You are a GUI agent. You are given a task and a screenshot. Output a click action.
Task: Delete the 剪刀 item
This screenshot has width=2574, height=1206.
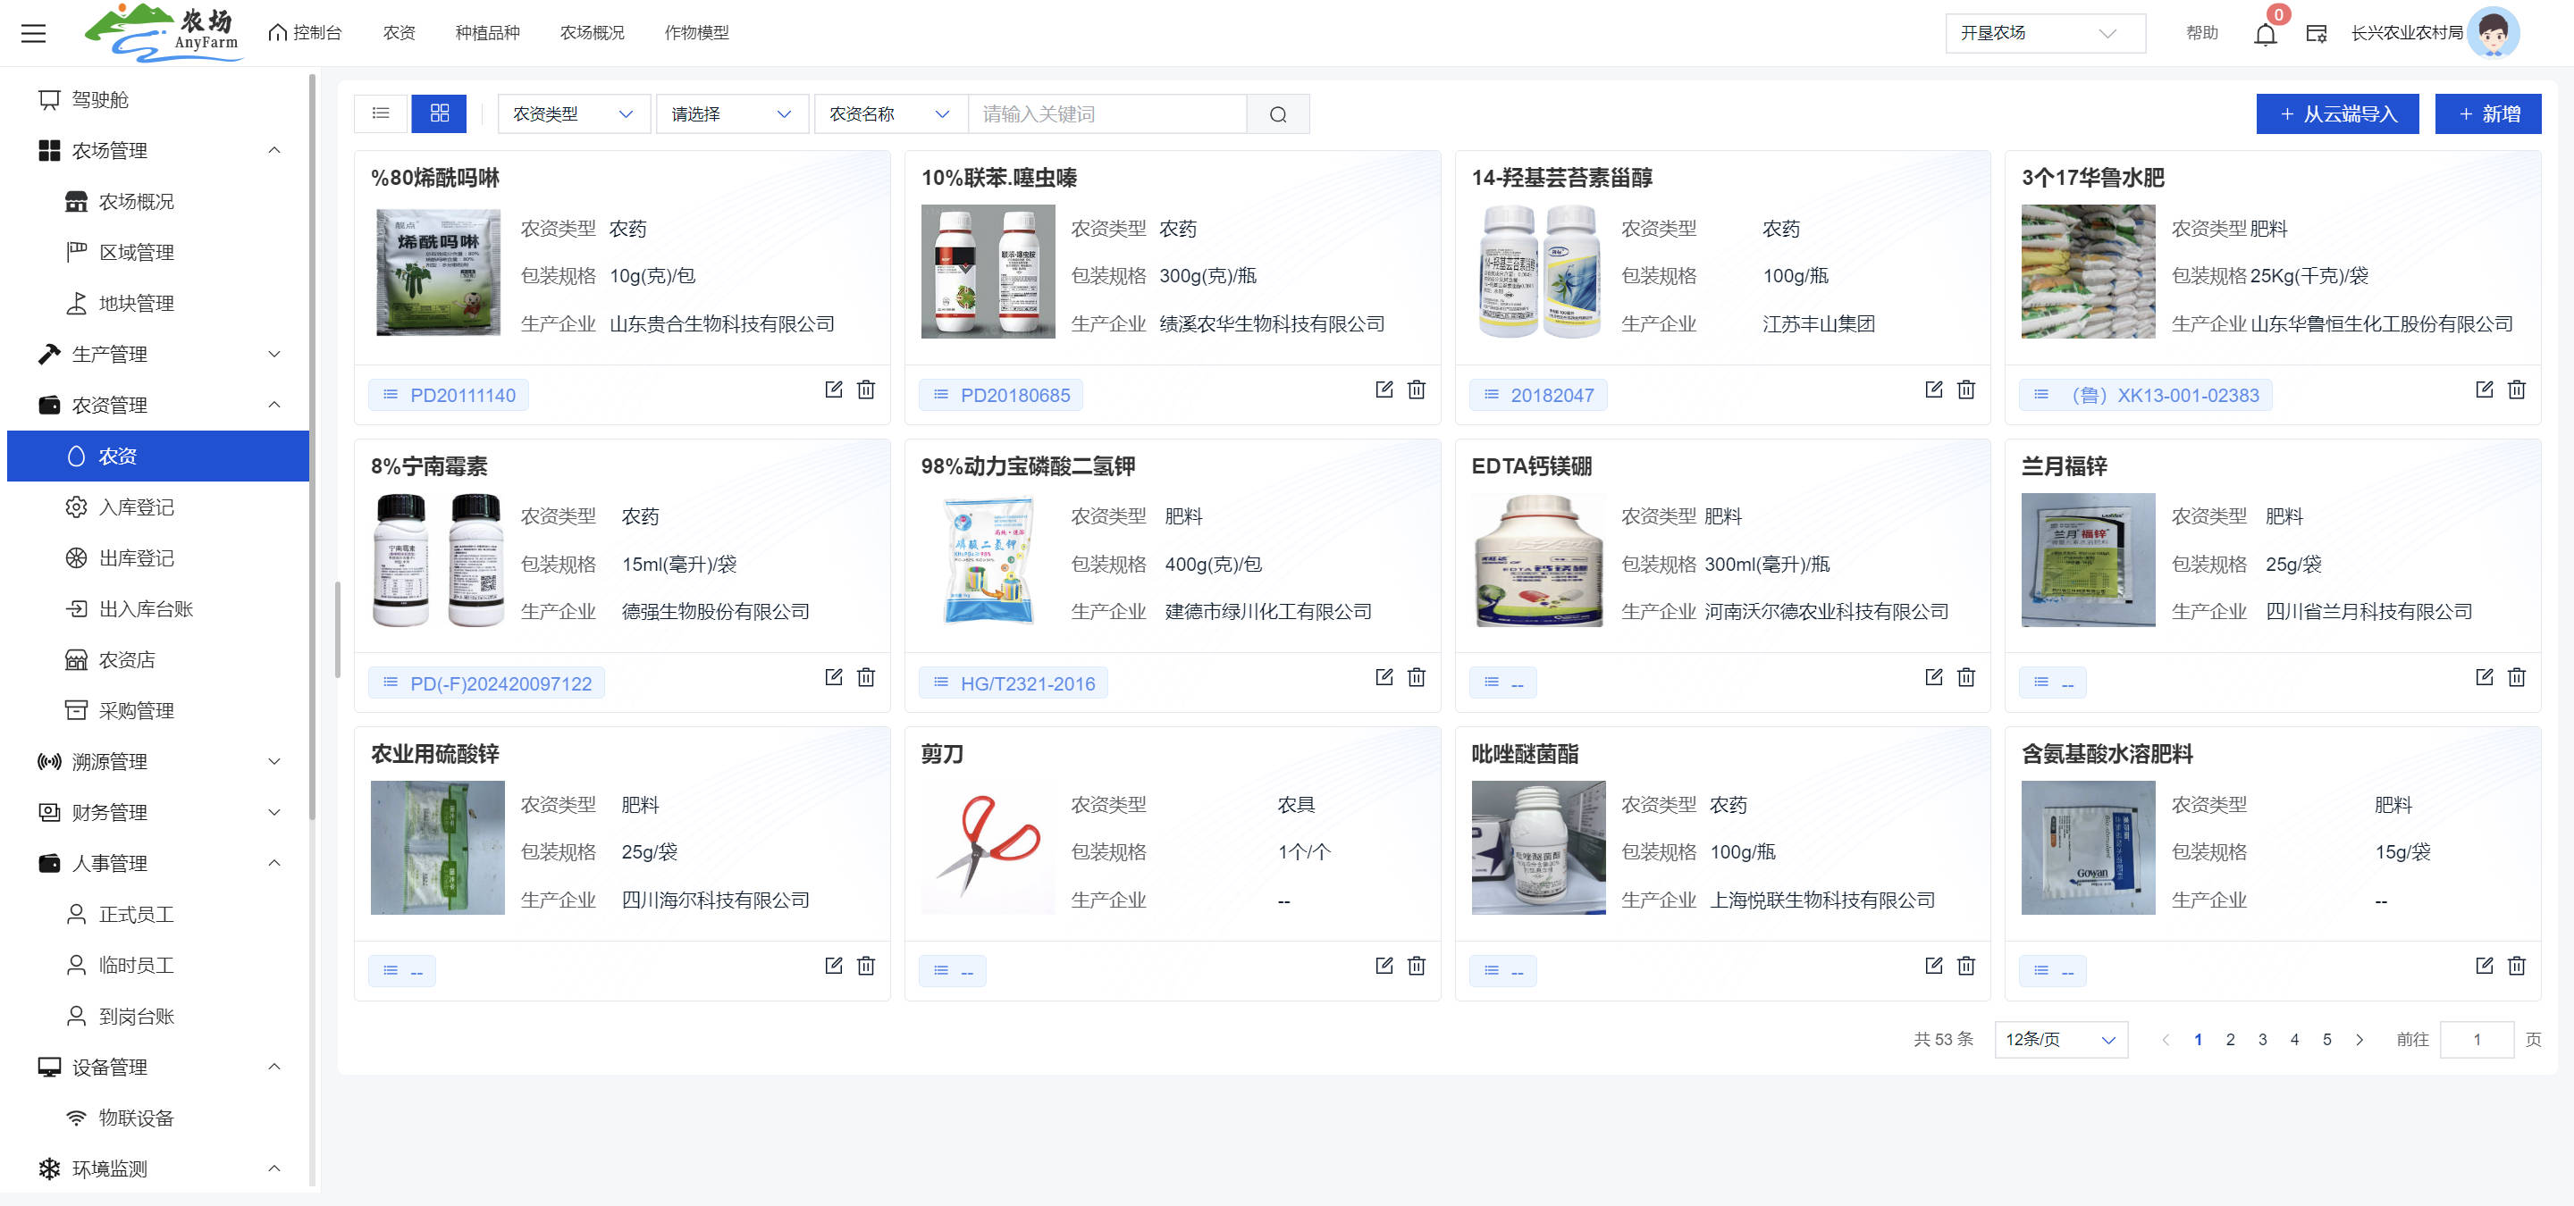pyautogui.click(x=1416, y=966)
